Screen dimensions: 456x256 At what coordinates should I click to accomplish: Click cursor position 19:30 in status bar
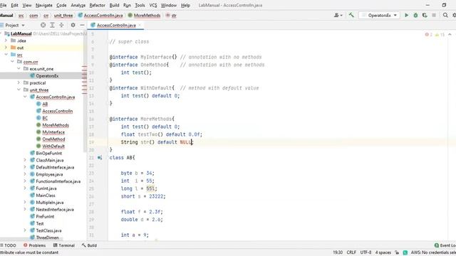click(x=338, y=252)
